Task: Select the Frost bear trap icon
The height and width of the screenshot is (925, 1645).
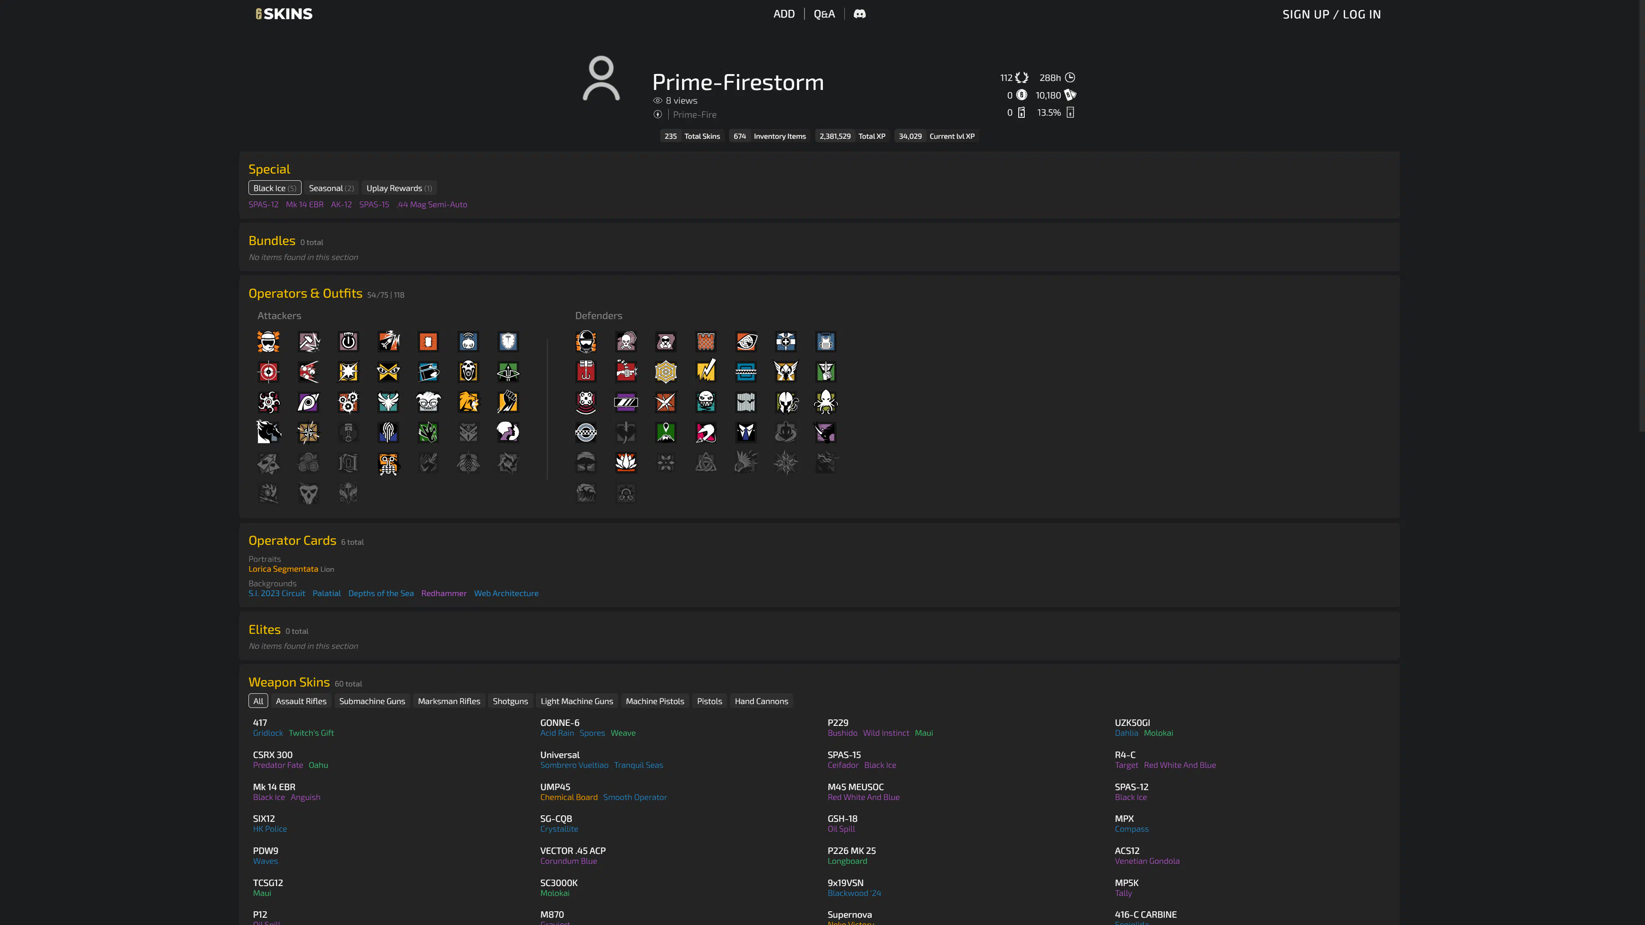Action: click(x=746, y=372)
